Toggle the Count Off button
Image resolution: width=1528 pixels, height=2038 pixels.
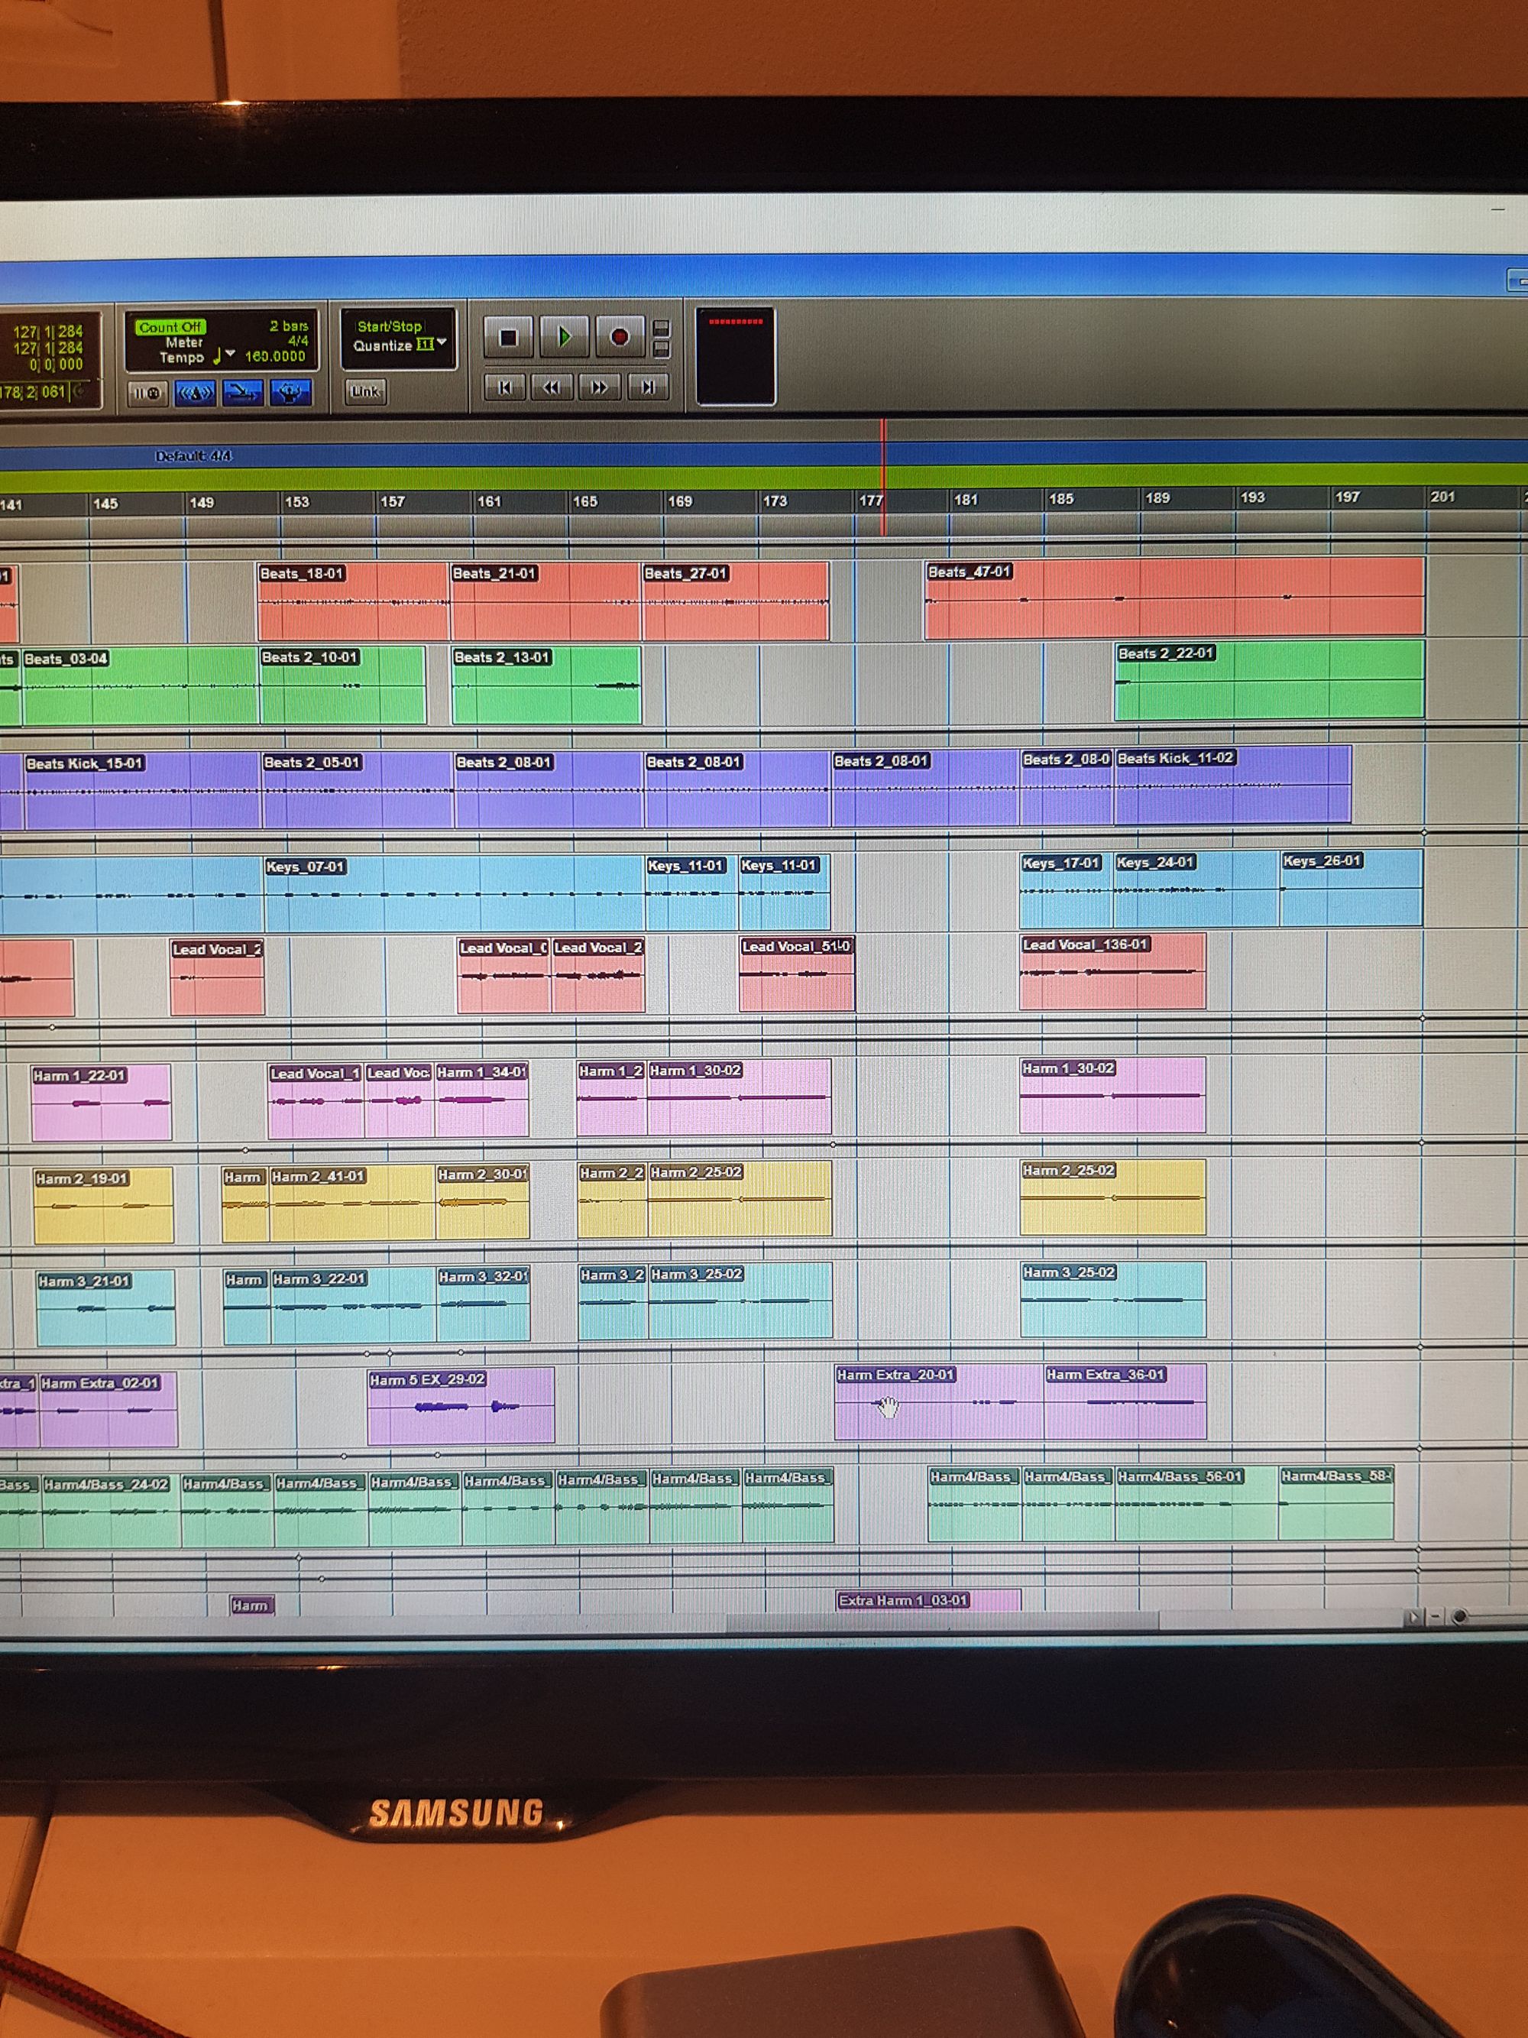coord(170,327)
